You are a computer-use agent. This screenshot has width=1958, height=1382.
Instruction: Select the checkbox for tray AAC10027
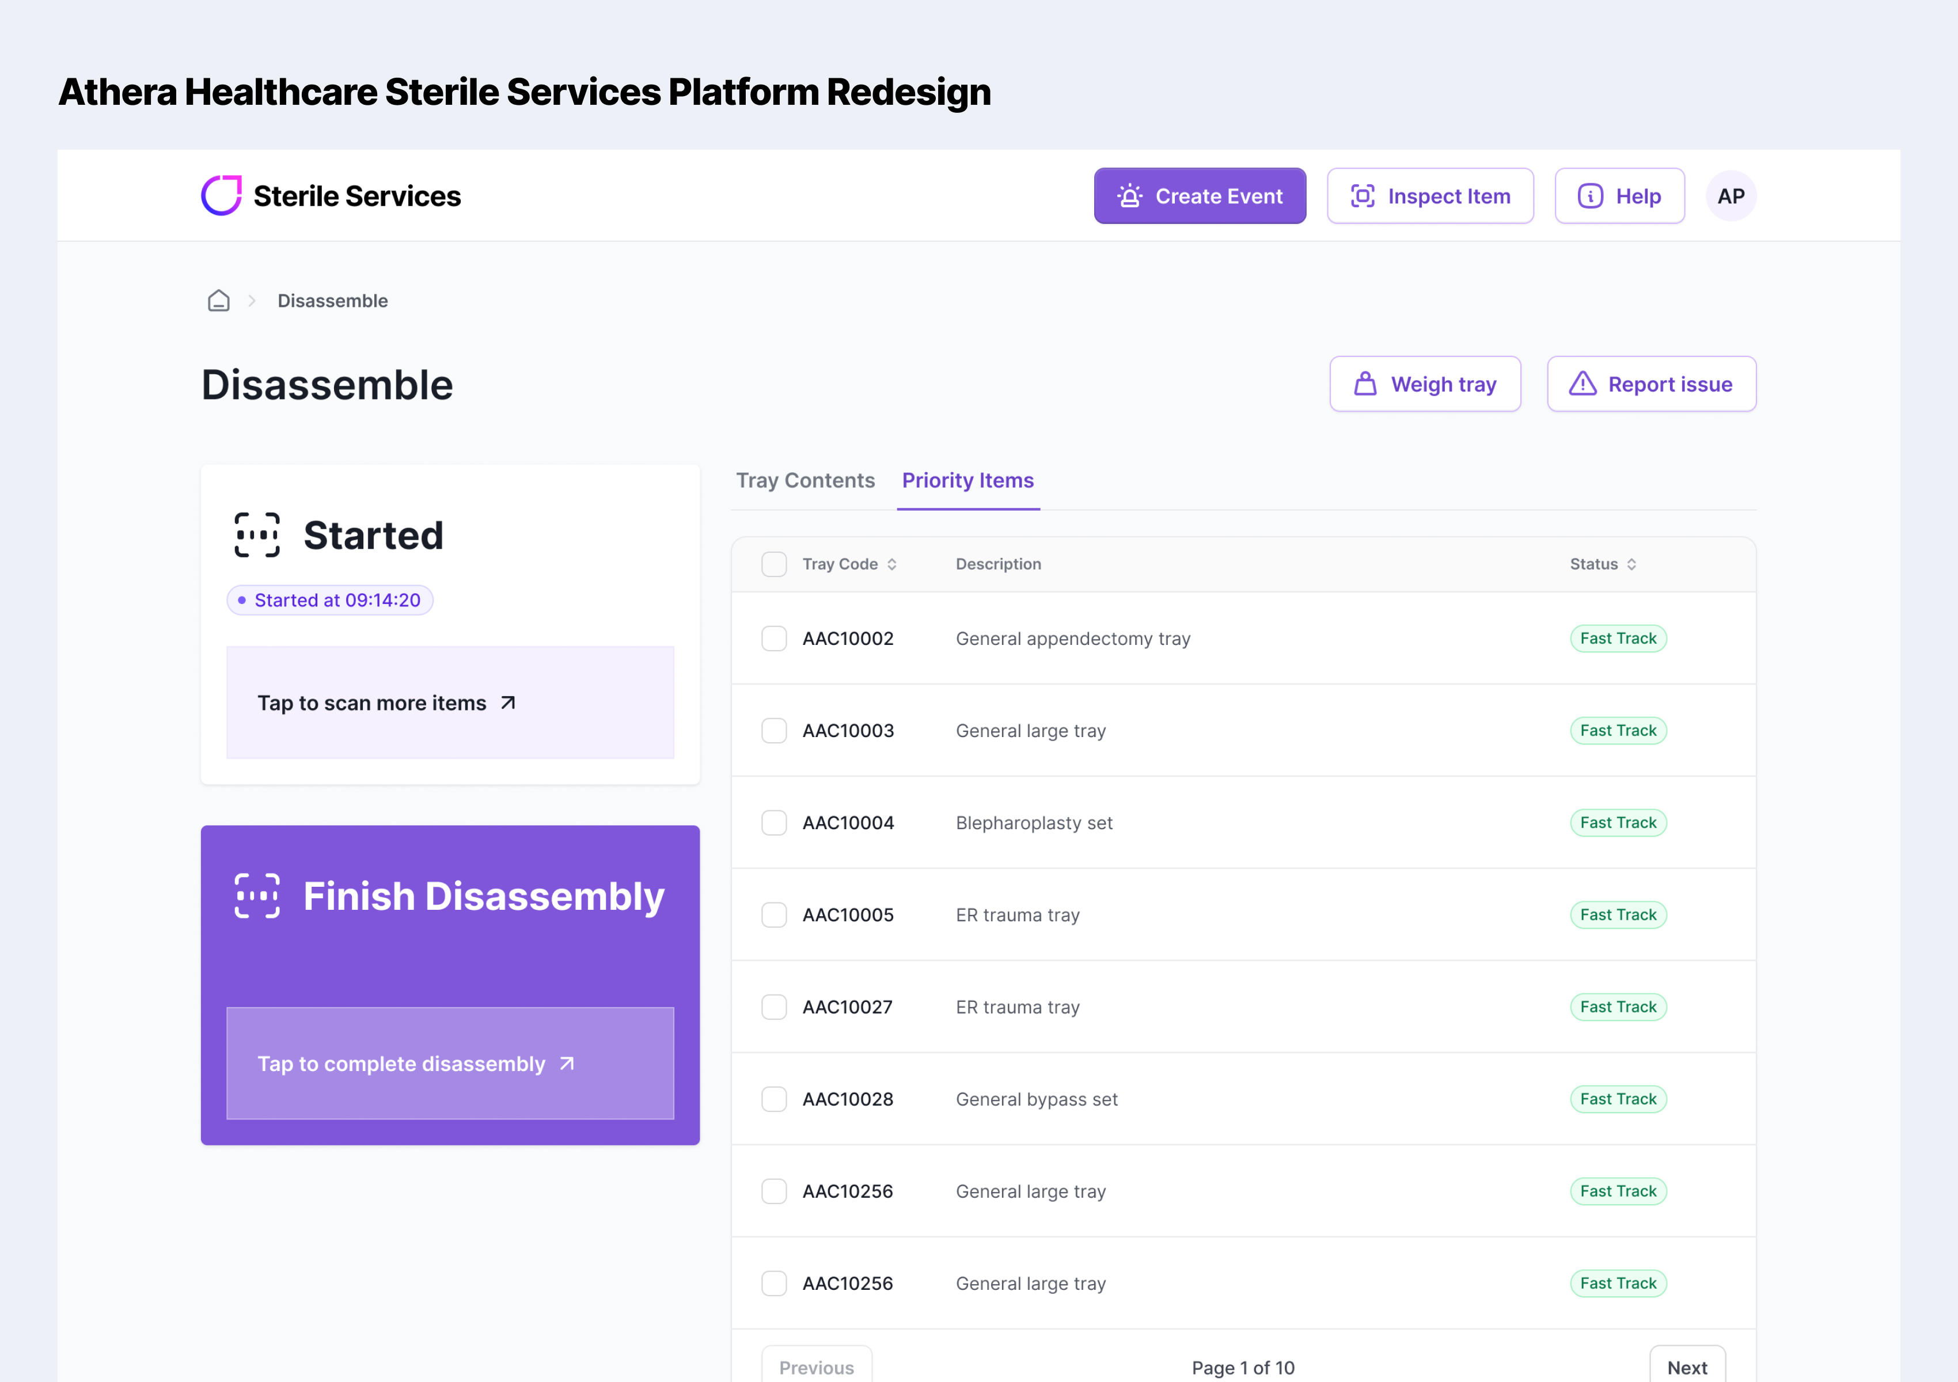point(773,1007)
